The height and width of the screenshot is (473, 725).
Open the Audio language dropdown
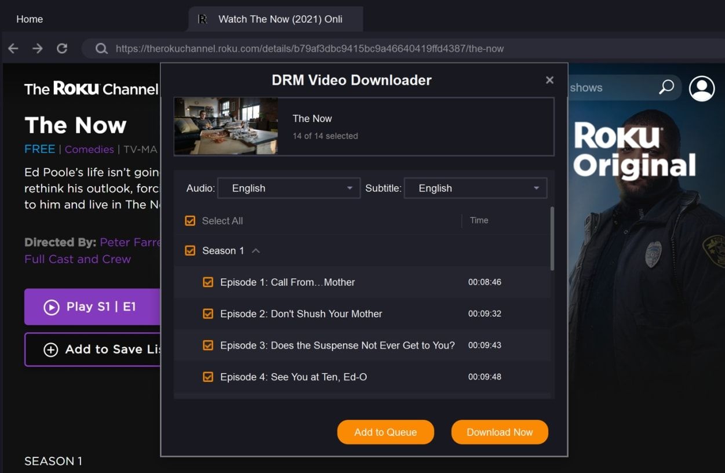pyautogui.click(x=289, y=188)
